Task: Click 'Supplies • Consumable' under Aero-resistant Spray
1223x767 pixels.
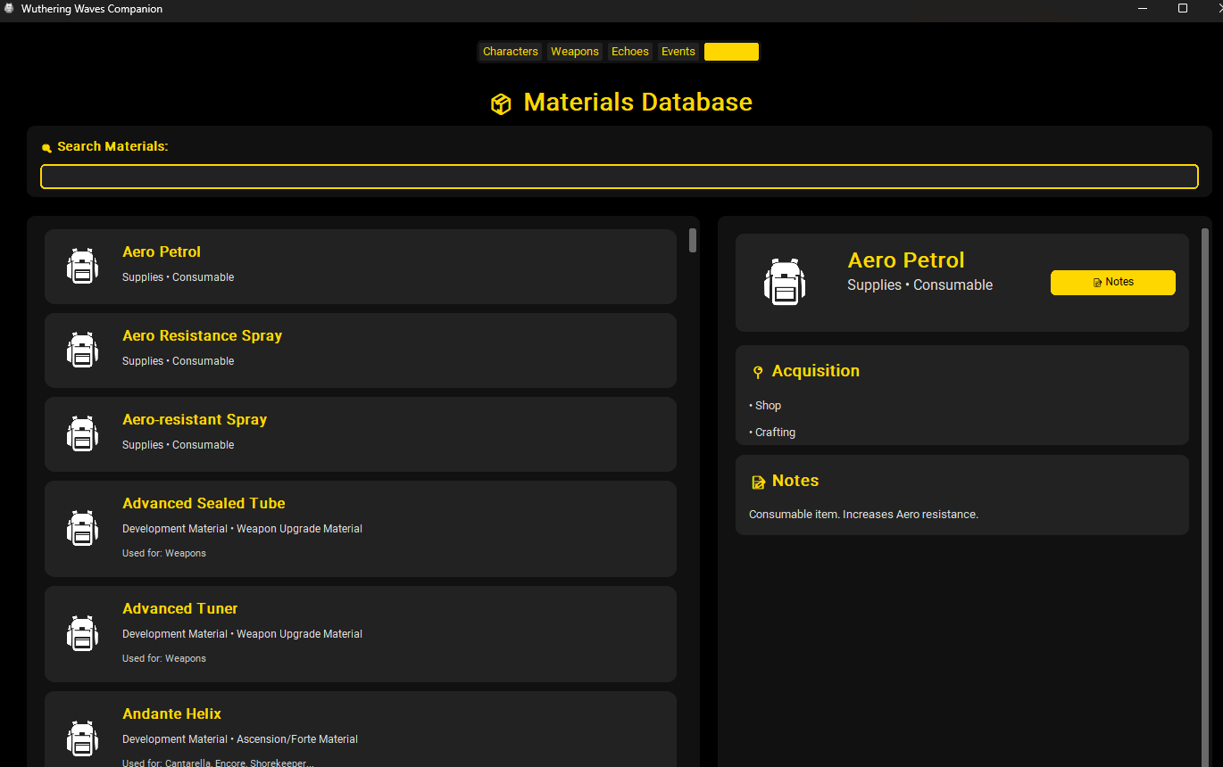Action: click(x=179, y=445)
